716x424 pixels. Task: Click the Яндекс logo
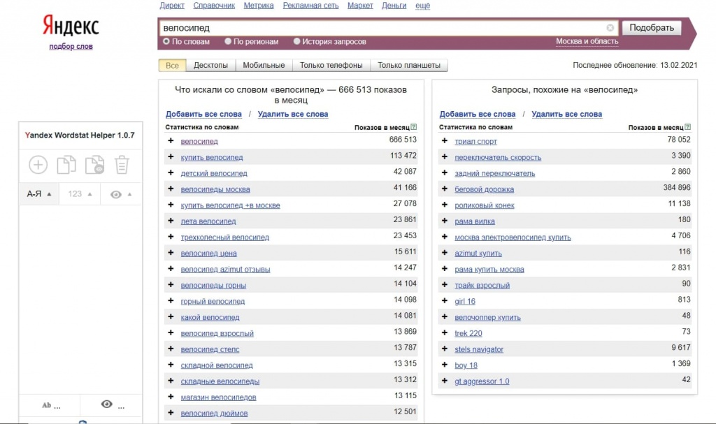69,24
